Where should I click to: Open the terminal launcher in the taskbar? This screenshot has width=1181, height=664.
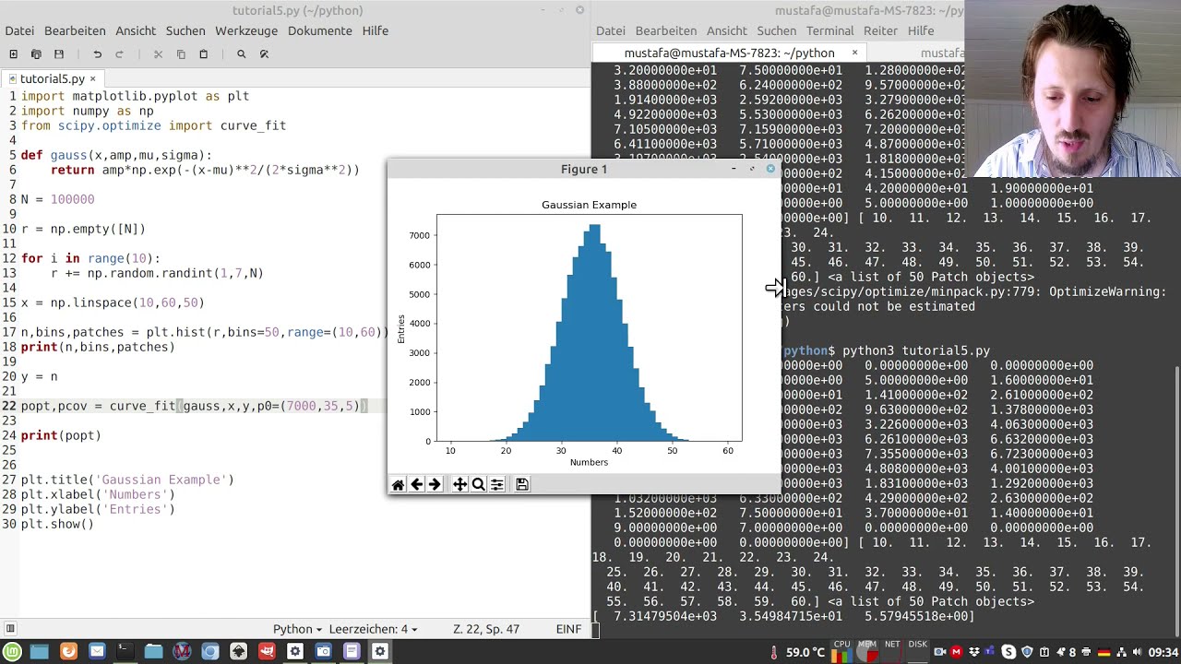(x=125, y=651)
